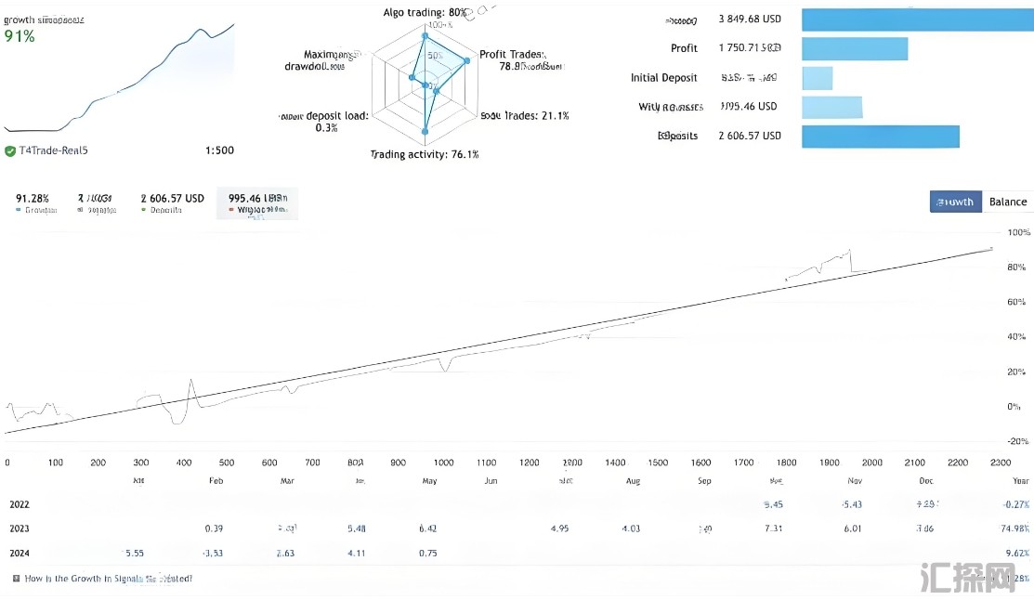
Task: Click the light blue Initial Deposit bar
Action: point(817,78)
